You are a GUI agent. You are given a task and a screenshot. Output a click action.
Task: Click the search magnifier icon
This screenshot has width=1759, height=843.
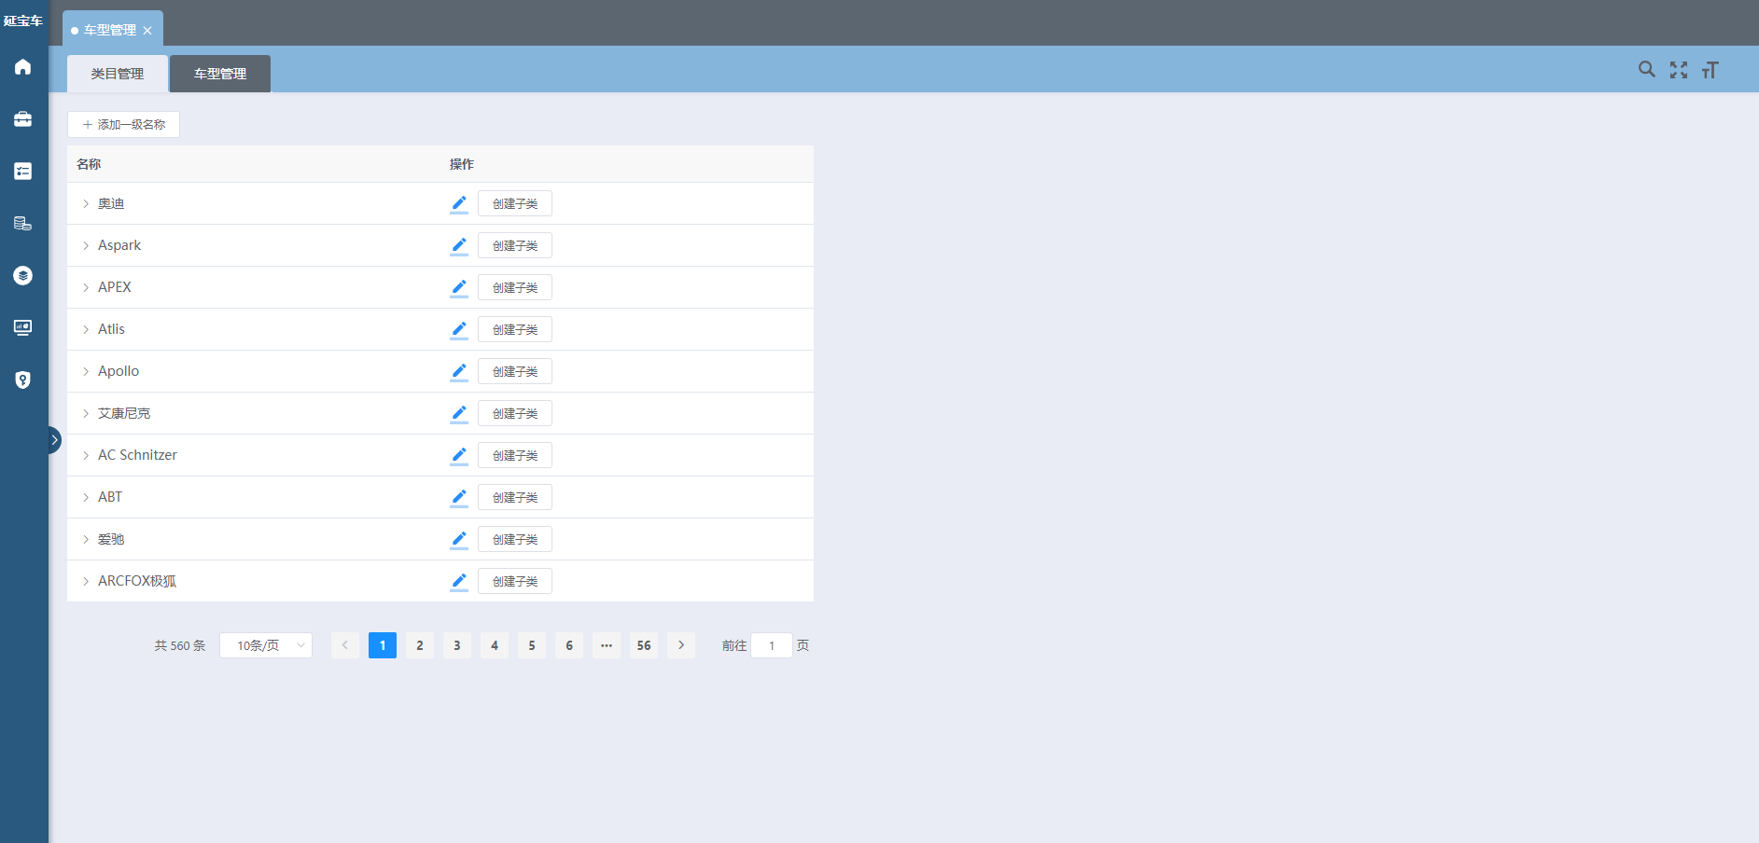click(1647, 70)
